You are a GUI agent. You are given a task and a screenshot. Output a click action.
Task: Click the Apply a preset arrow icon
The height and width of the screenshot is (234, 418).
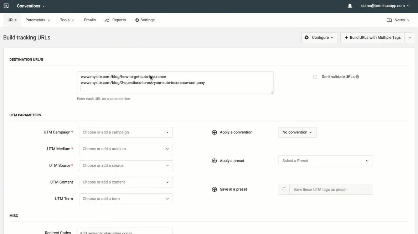click(x=215, y=161)
